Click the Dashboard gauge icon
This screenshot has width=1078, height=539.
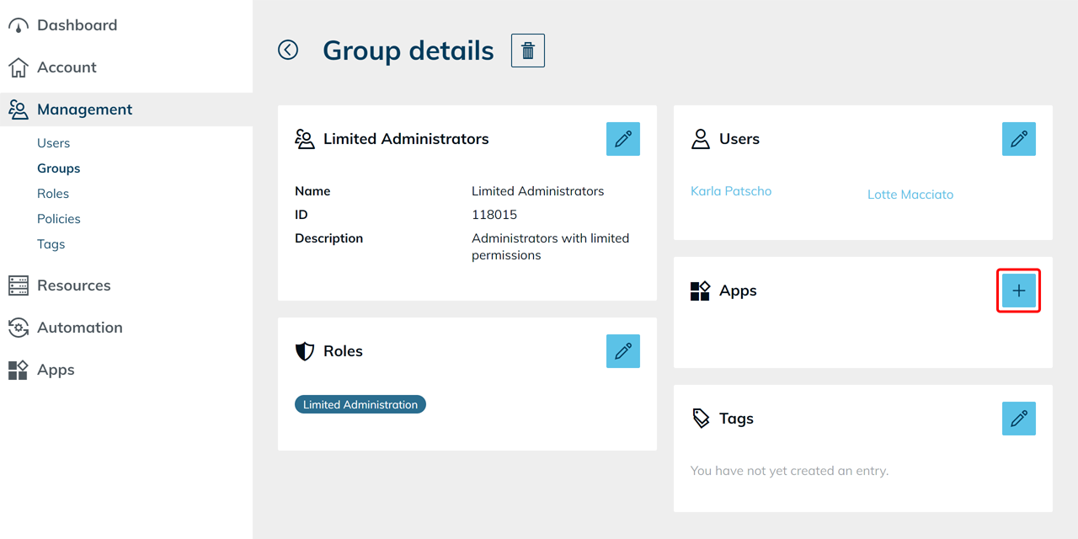[19, 25]
